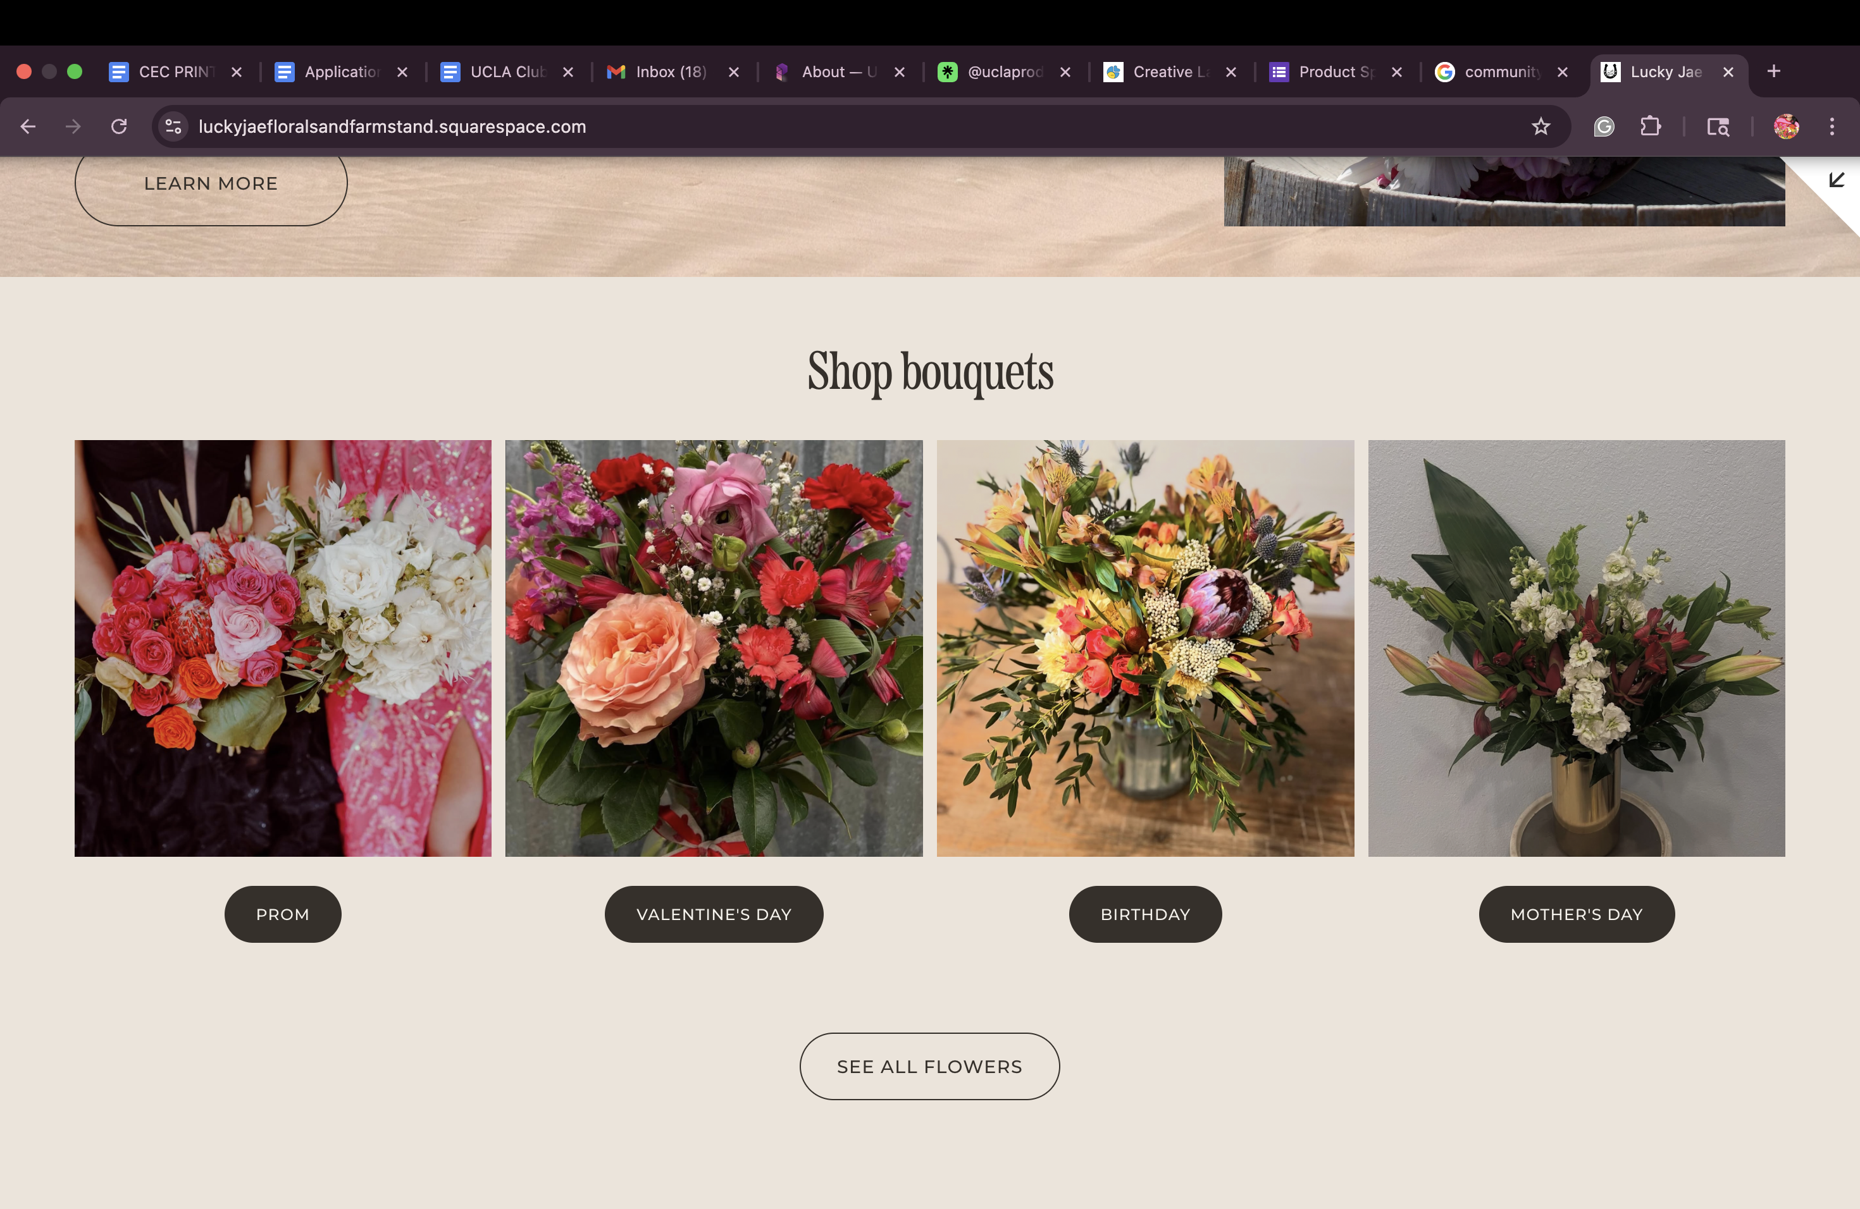Close the UCLA Club tab

coord(568,72)
